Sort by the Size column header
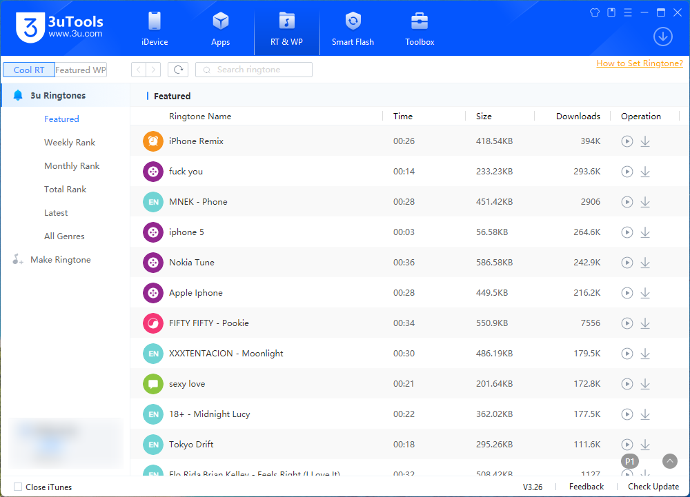This screenshot has width=690, height=497. pos(484,116)
